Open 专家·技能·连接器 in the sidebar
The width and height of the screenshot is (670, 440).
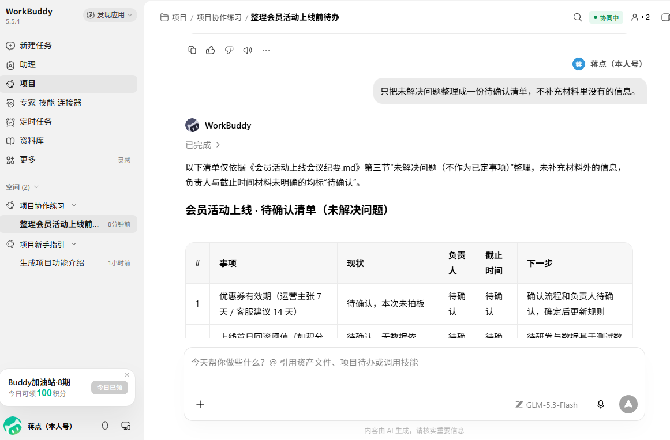(68, 103)
